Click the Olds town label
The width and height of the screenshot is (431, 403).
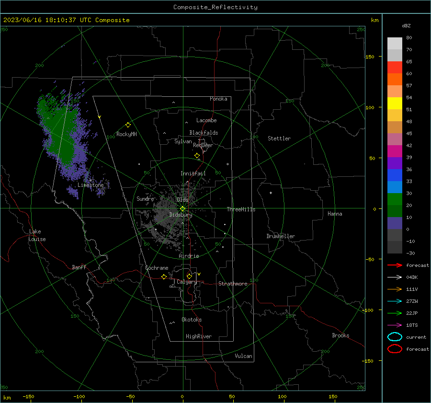(x=182, y=199)
